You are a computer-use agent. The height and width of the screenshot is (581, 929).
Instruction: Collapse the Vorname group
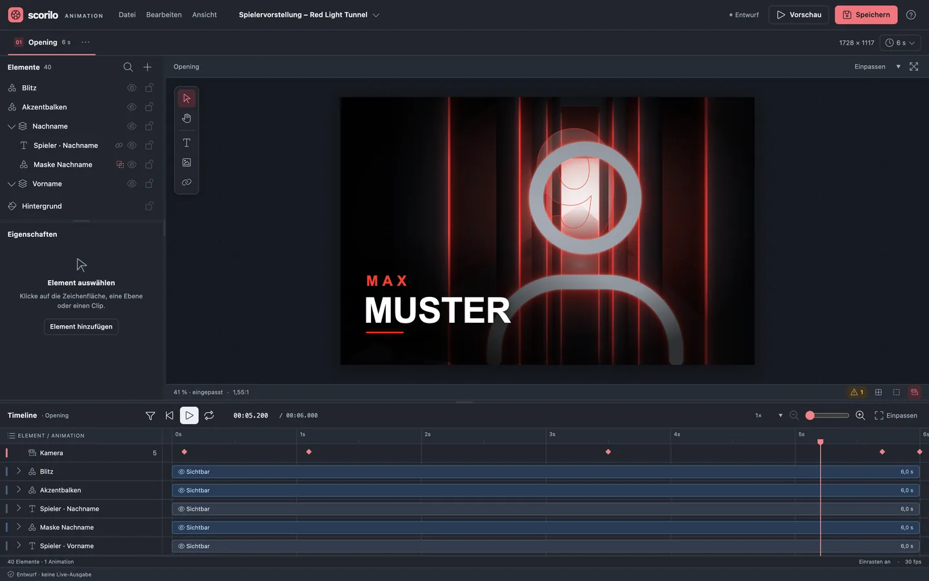click(x=11, y=184)
